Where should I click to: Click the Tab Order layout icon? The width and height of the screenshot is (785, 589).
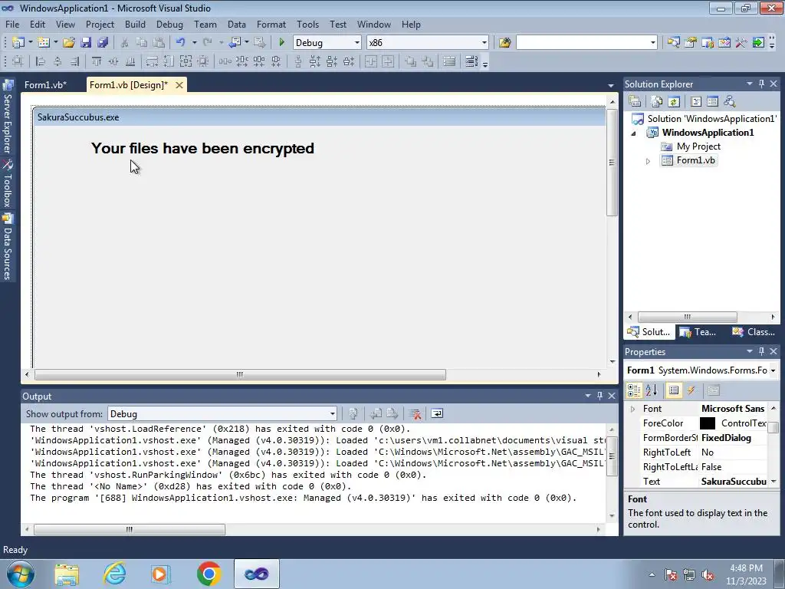(471, 61)
